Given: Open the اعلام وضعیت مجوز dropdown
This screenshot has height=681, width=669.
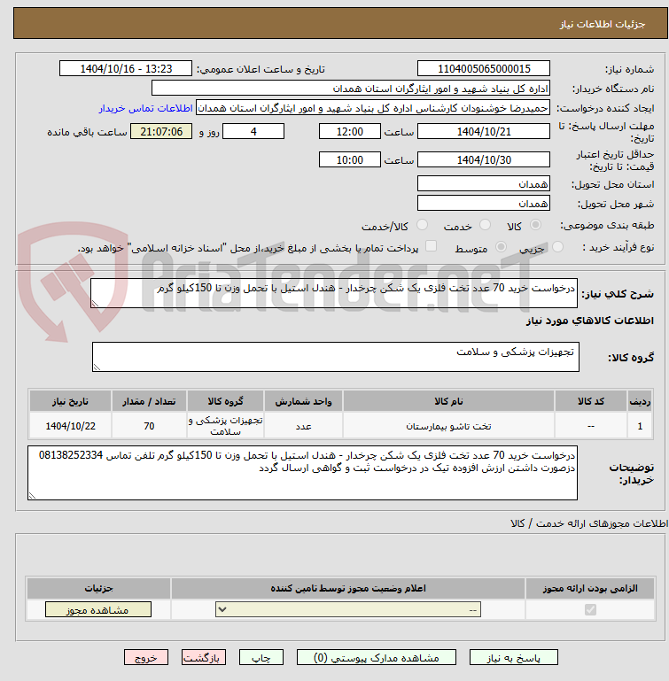Looking at the screenshot, I should click(x=348, y=610).
